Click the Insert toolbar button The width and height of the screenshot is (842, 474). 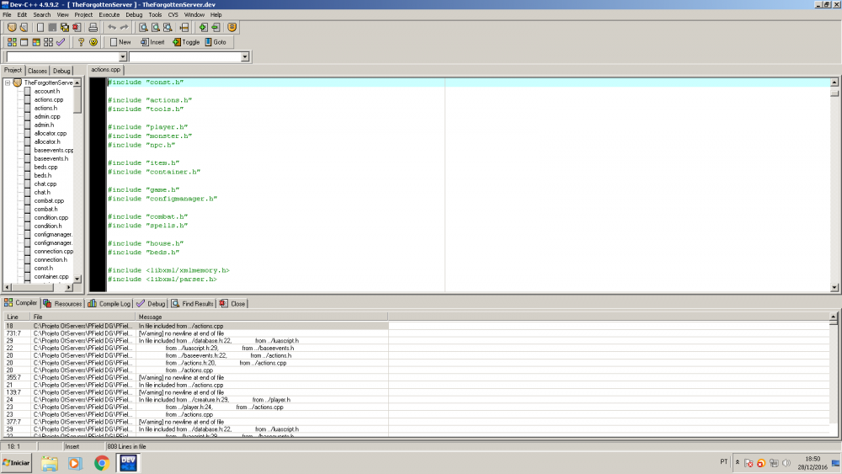point(152,42)
